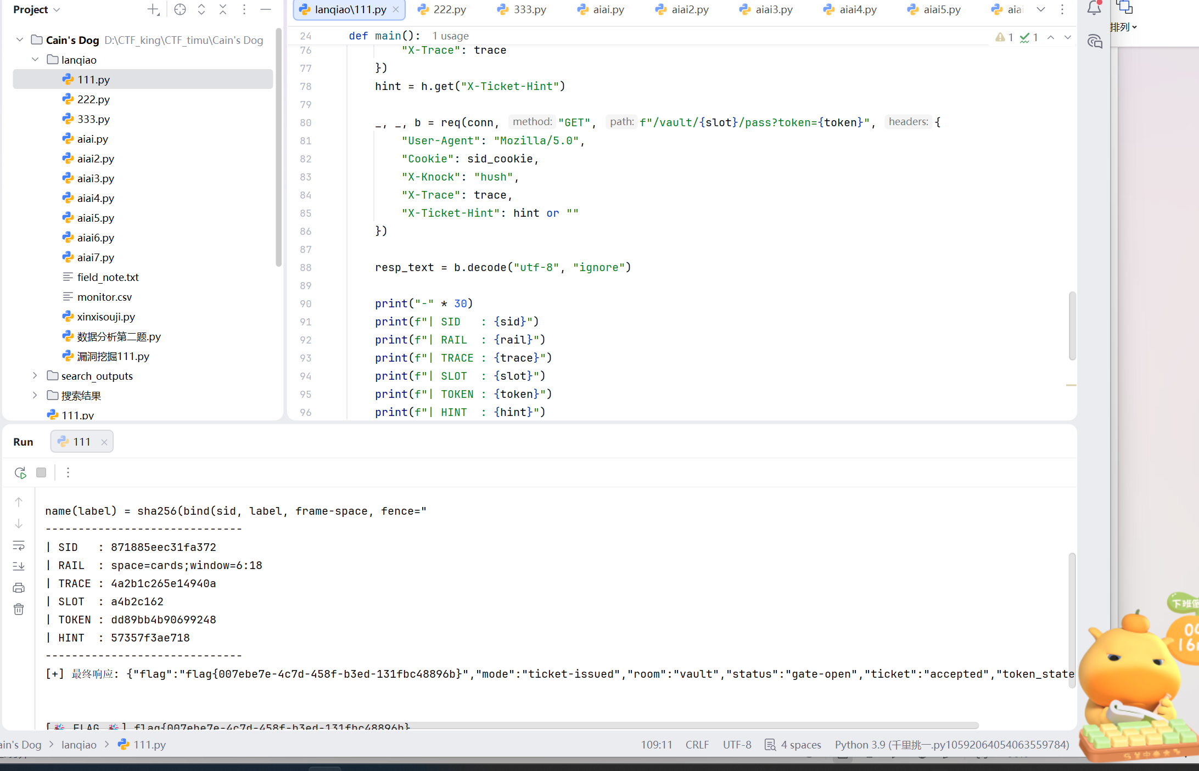The height and width of the screenshot is (771, 1199).
Task: Clear console with the trash icon
Action: click(19, 609)
